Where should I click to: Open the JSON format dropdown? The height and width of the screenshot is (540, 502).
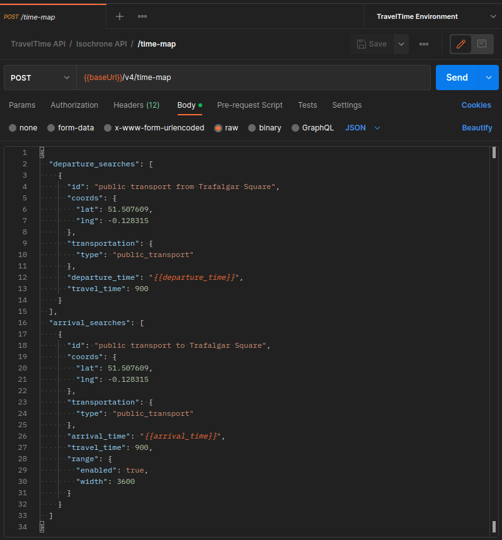[363, 128]
